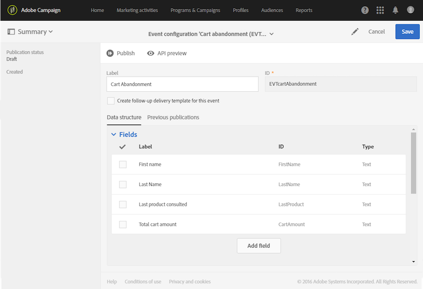The width and height of the screenshot is (423, 289).
Task: Collapse the Fields section
Action: [113, 135]
